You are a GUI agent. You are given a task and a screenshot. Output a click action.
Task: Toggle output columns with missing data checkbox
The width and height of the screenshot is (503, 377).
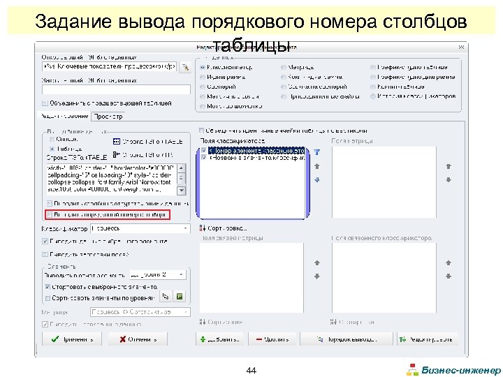point(50,203)
